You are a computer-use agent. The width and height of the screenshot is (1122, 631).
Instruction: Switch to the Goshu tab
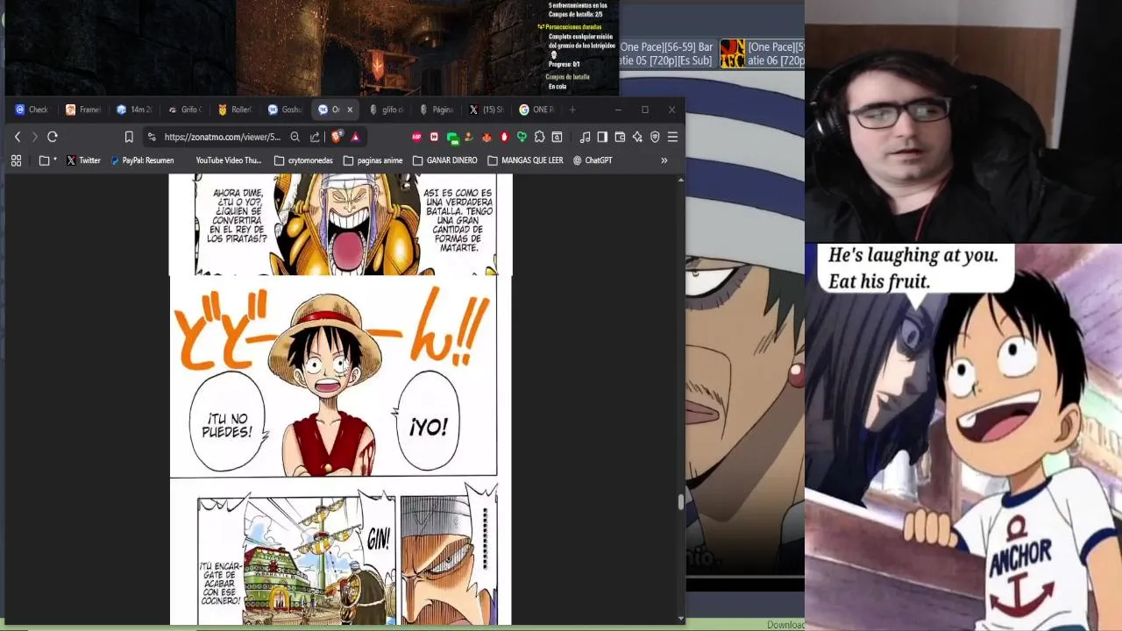(286, 110)
